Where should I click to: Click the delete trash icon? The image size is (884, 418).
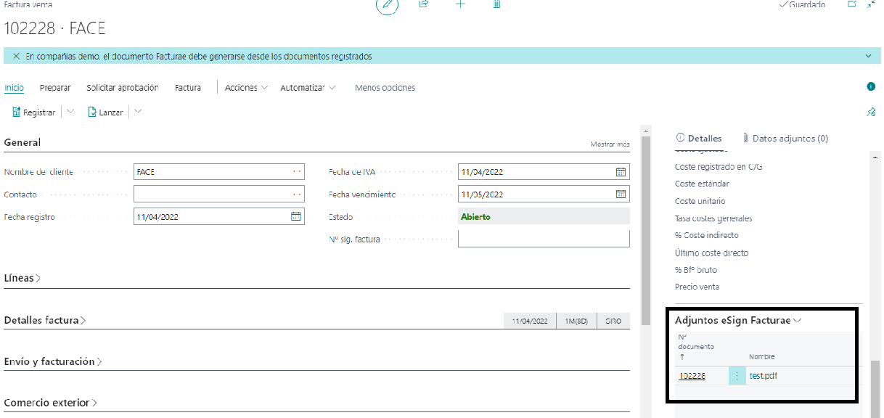coord(496,4)
